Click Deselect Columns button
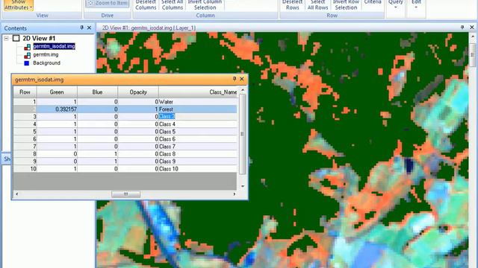 tap(146, 5)
